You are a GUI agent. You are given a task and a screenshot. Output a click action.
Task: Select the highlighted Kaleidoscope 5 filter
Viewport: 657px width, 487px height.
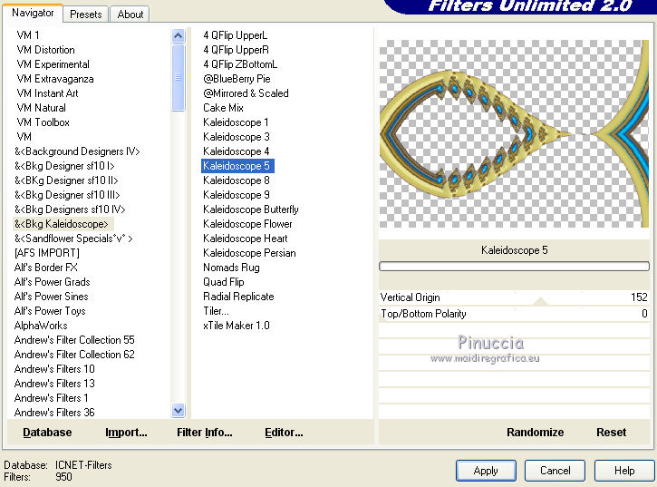click(x=237, y=166)
